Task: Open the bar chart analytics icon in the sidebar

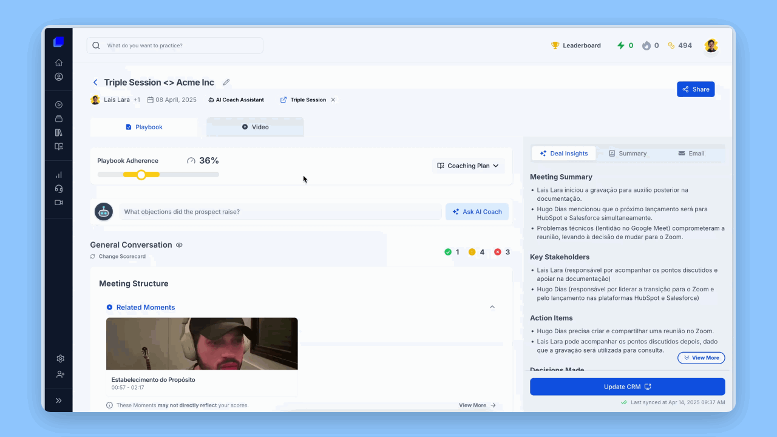Action: pos(59,175)
